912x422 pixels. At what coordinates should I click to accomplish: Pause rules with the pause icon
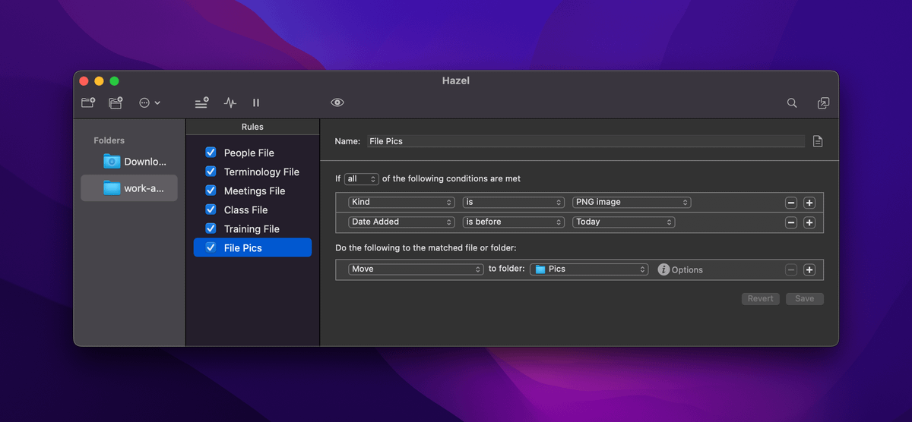tap(256, 102)
